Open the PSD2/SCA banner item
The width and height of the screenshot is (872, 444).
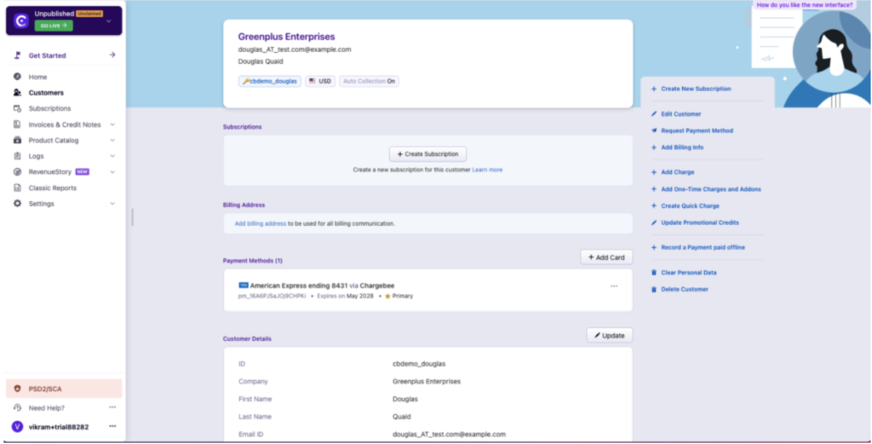coord(64,389)
